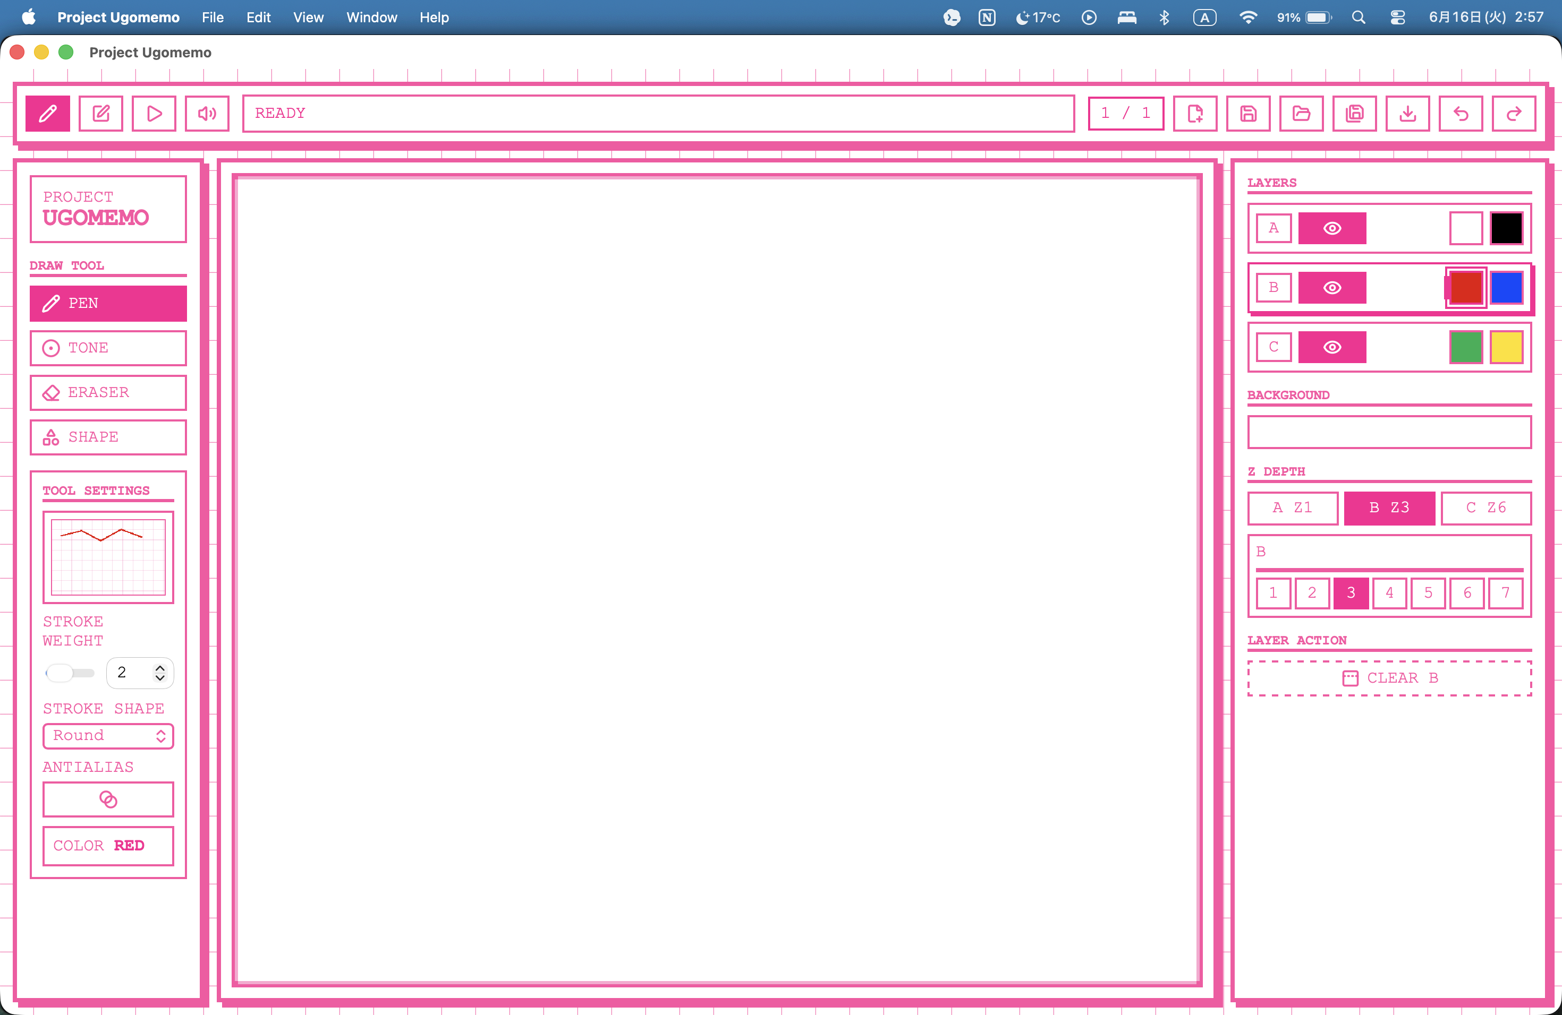Pick the red swatch on layer B
This screenshot has height=1015, width=1562.
[1466, 288]
